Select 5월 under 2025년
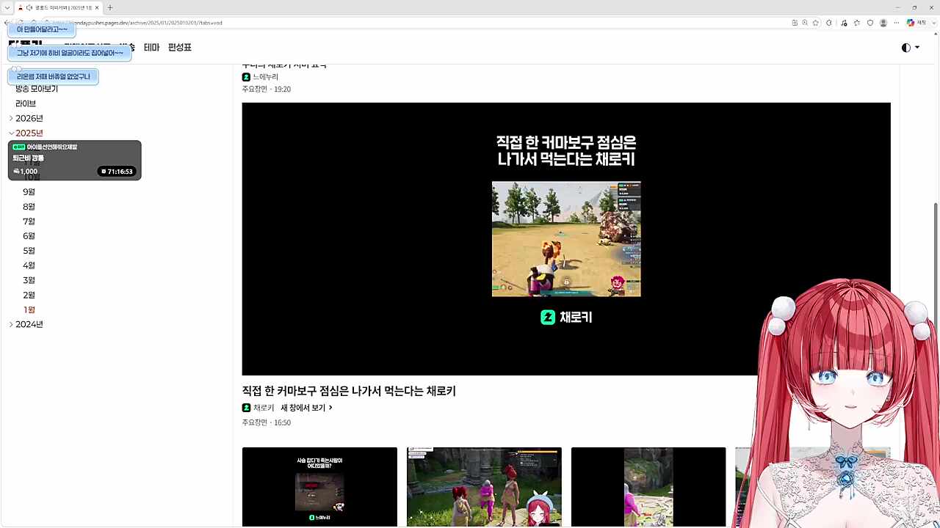This screenshot has height=528, width=940. [29, 250]
